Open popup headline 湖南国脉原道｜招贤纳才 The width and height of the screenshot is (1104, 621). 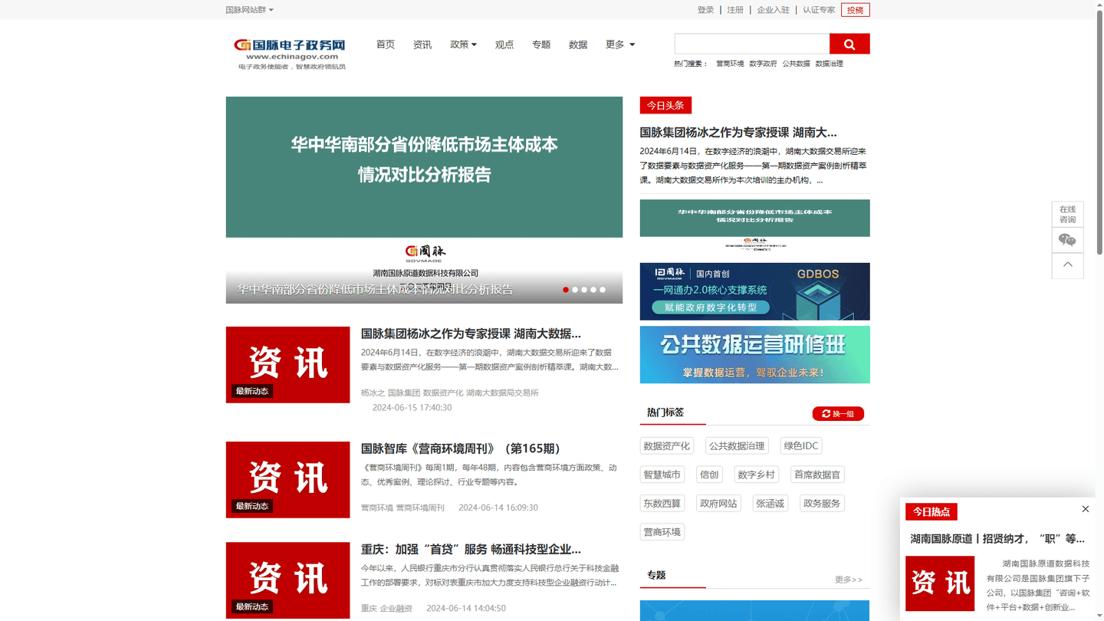coord(997,538)
